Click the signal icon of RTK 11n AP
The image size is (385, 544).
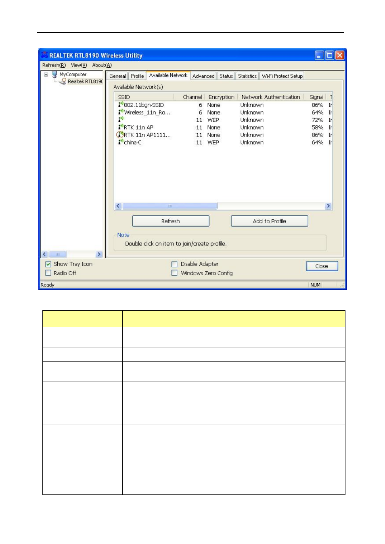(x=120, y=127)
